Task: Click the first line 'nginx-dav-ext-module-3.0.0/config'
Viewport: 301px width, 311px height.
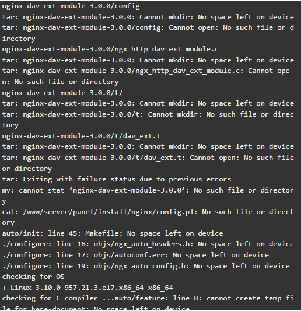Action: (x=71, y=6)
